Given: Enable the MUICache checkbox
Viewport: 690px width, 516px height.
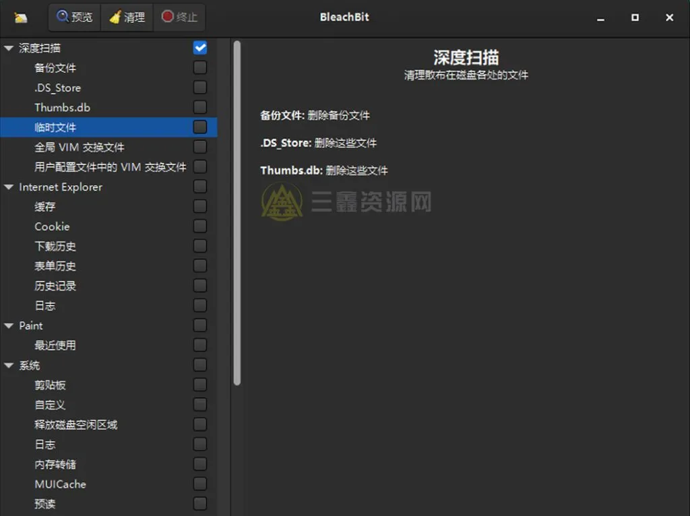Looking at the screenshot, I should tap(199, 484).
